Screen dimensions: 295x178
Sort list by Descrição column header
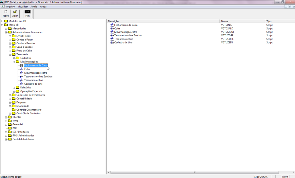[163, 21]
